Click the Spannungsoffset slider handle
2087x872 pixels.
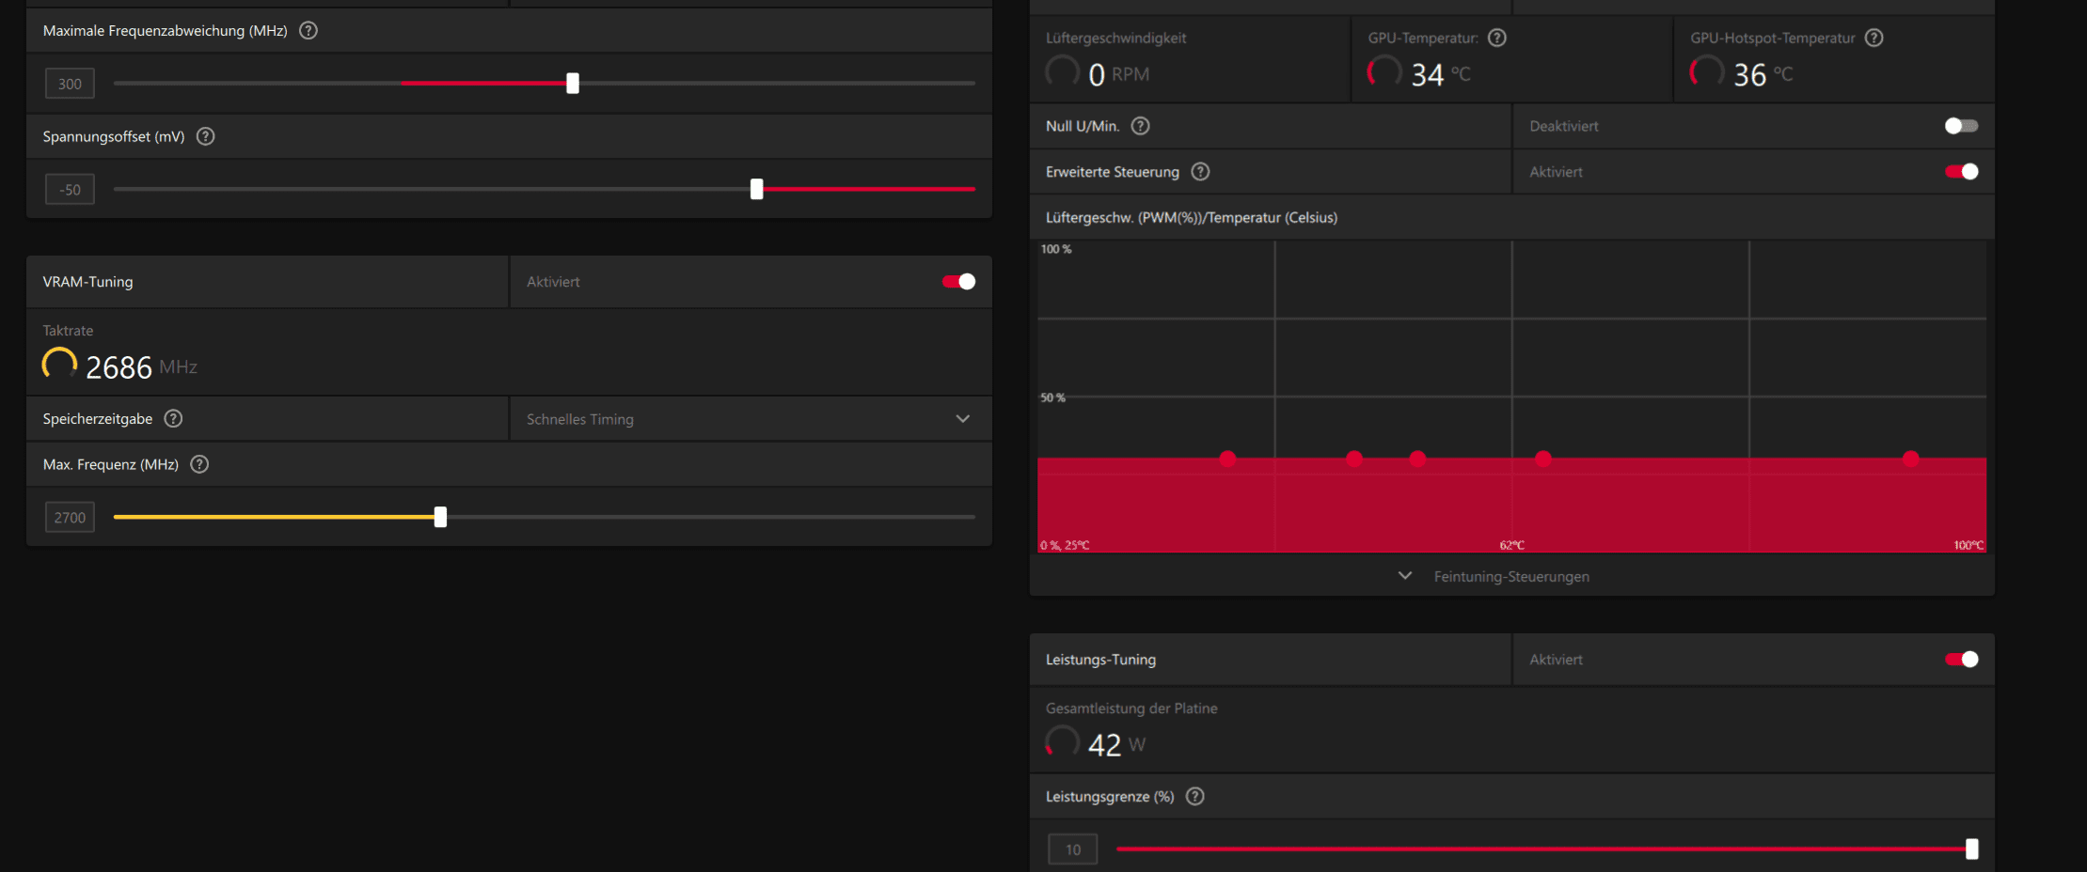[757, 190]
